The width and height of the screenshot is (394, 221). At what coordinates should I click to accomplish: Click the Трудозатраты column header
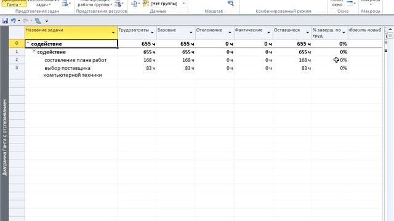pos(137,33)
